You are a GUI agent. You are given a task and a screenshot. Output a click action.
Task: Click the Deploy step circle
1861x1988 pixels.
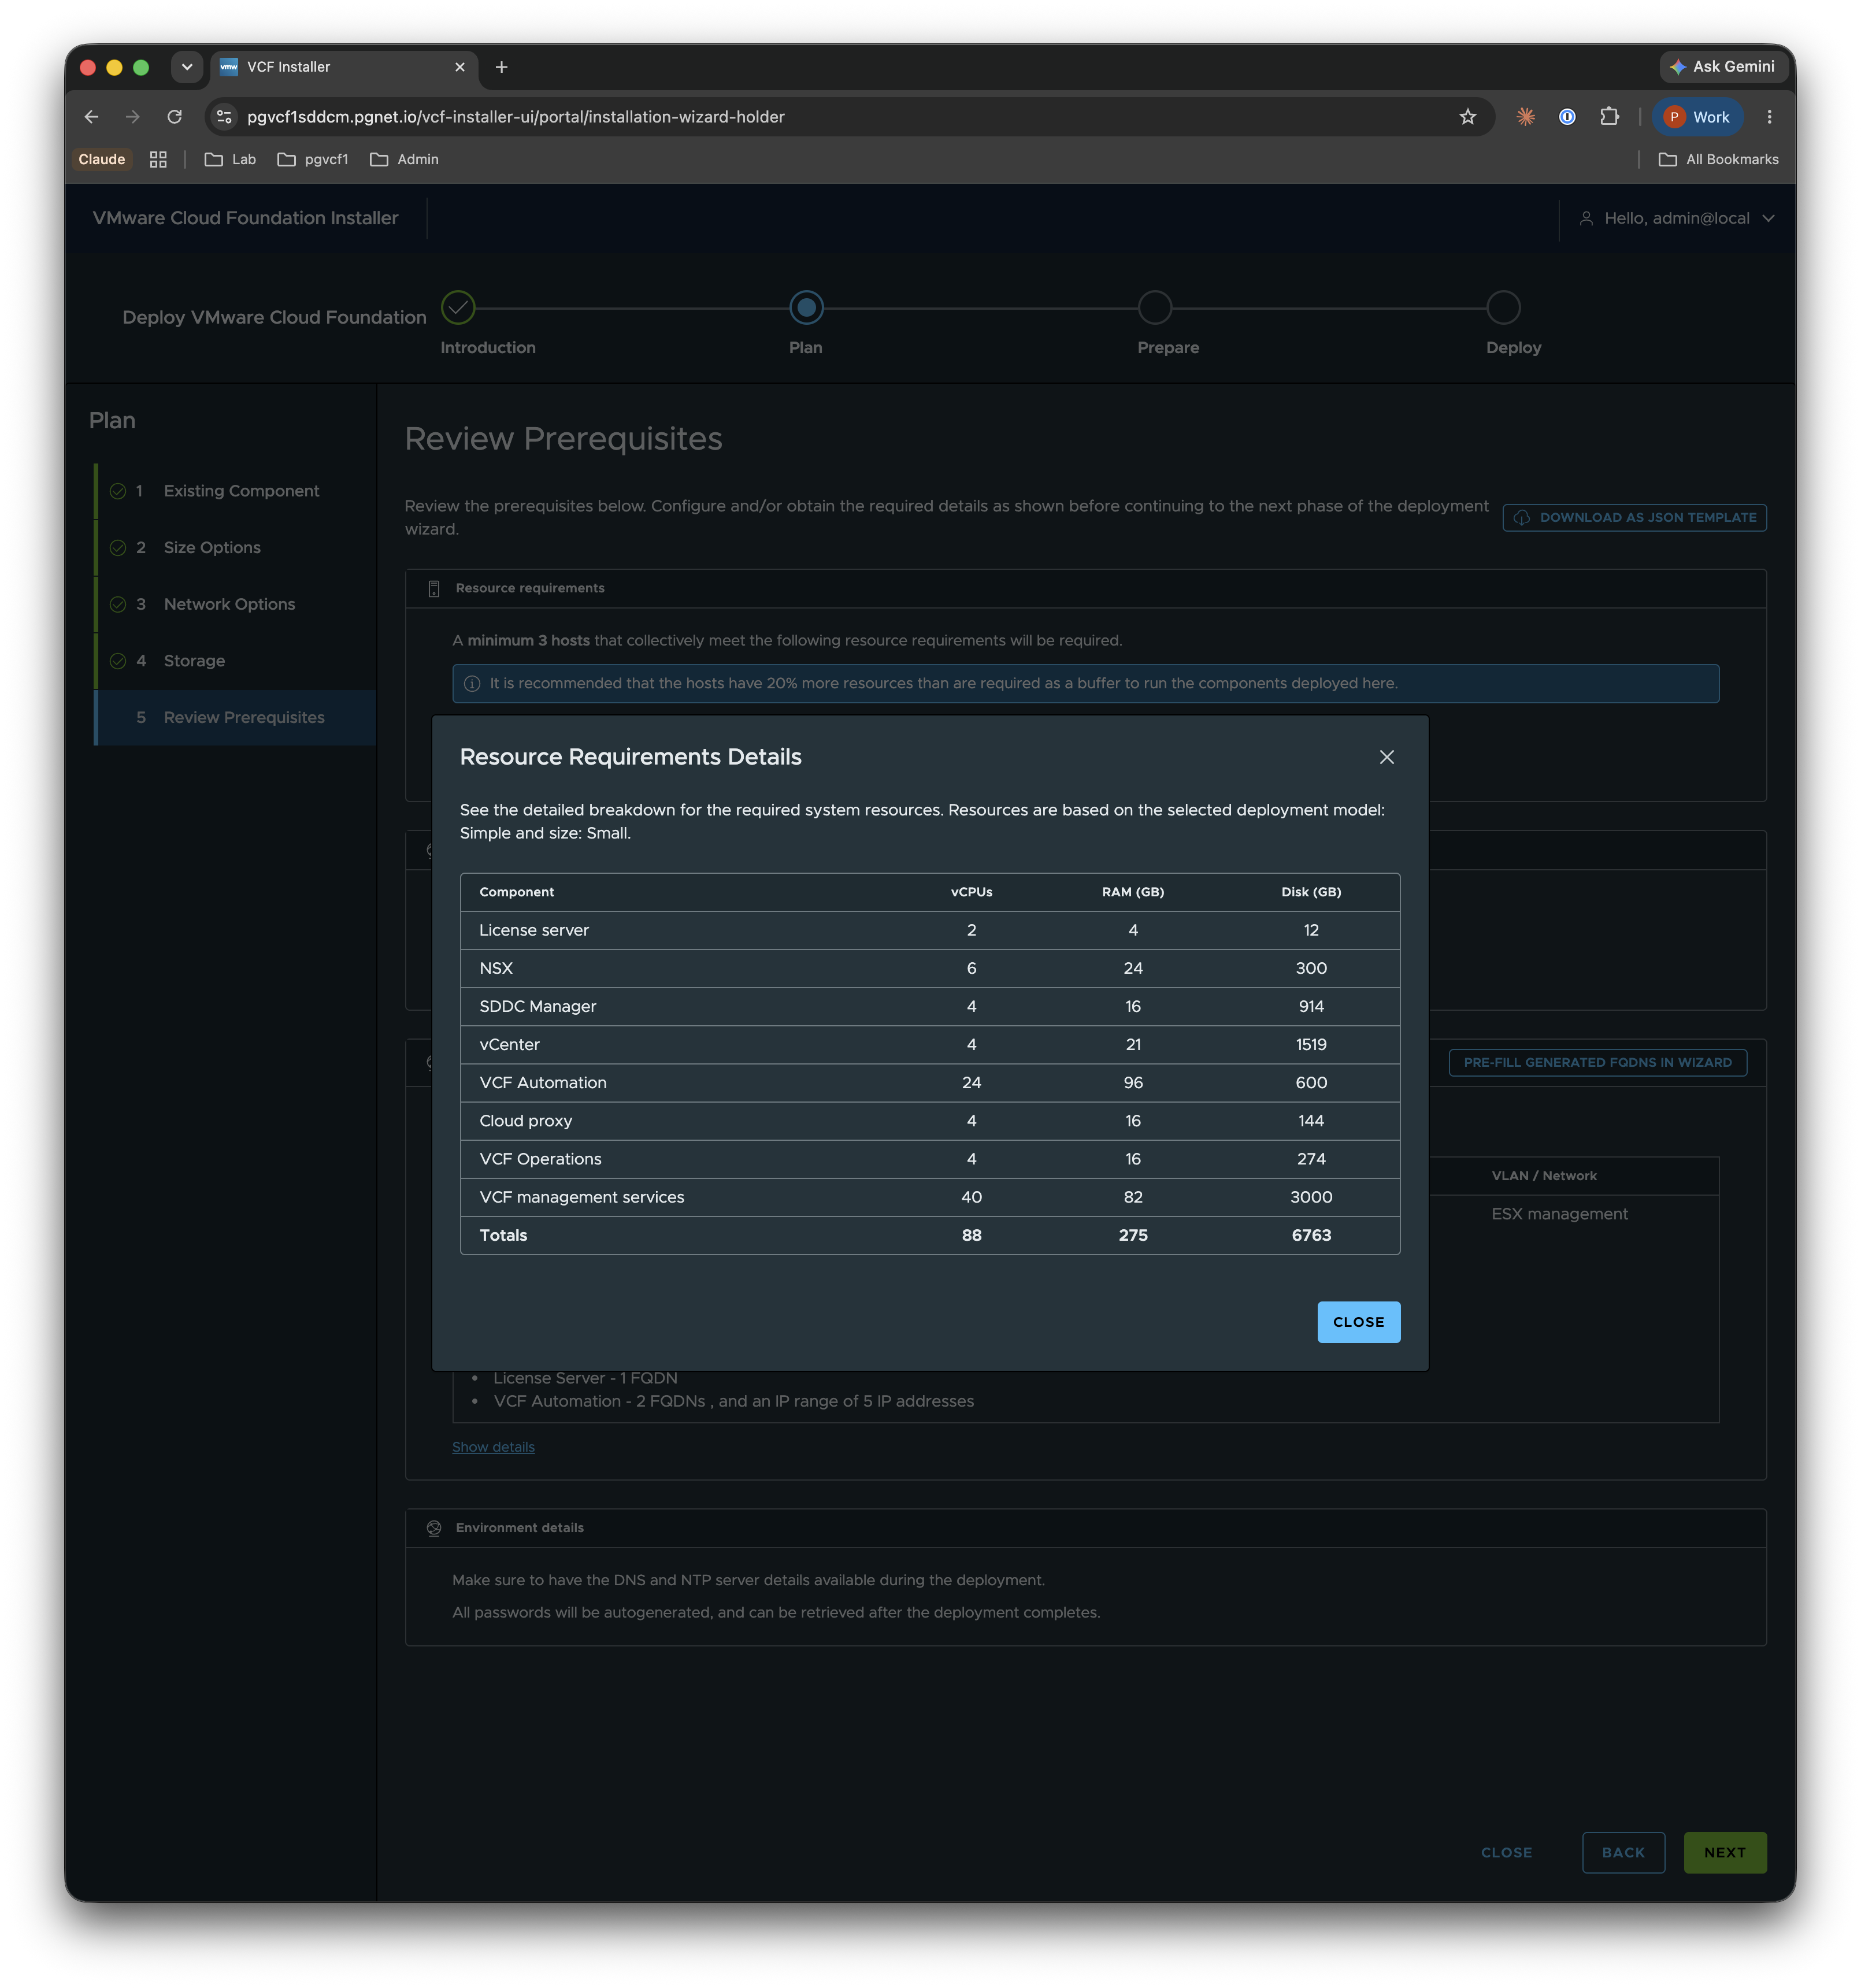click(x=1503, y=308)
